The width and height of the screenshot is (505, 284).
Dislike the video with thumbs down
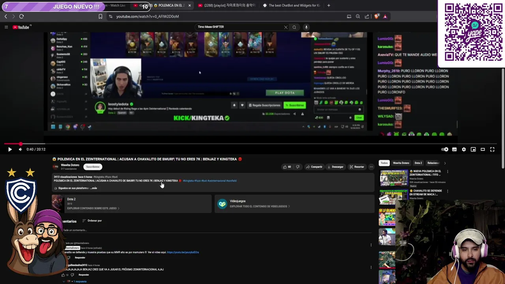tap(297, 167)
